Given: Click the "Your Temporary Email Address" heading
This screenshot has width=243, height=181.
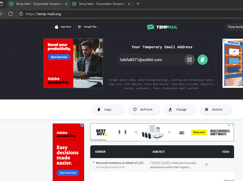Looking at the screenshot, I should 162,47.
